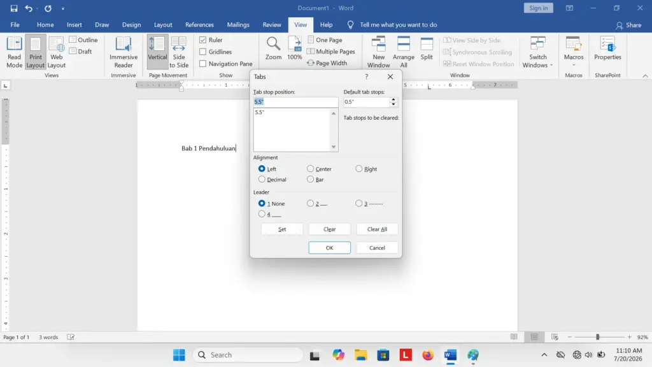Collapse the ribbon with the chevron
The width and height of the screenshot is (652, 367).
[645, 76]
